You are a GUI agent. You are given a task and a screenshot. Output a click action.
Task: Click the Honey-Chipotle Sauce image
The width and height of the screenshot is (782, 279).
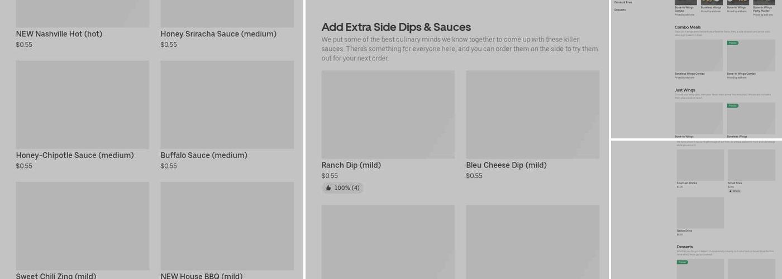[83, 105]
